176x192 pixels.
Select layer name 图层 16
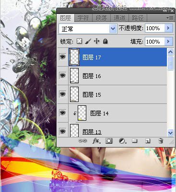(x=92, y=76)
